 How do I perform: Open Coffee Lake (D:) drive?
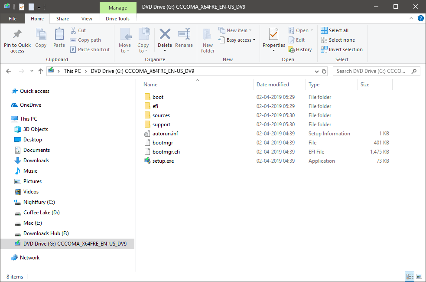(x=42, y=213)
